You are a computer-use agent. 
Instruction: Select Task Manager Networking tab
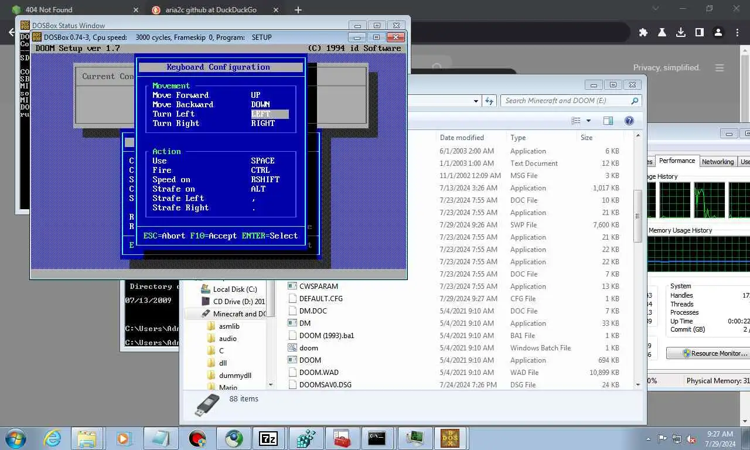pyautogui.click(x=718, y=162)
